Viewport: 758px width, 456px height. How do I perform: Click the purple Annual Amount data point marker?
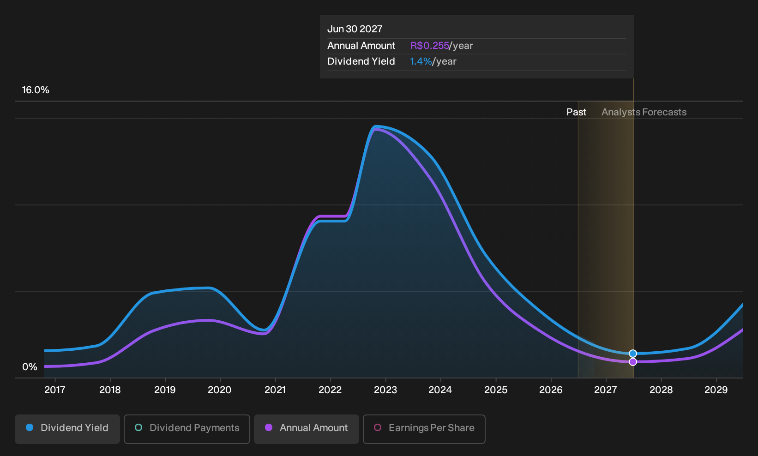[633, 362]
